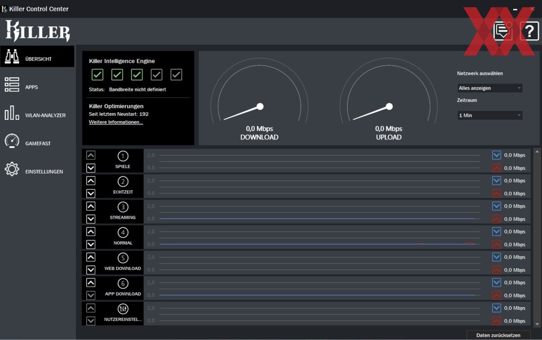
Task: Open the Zeitraum 1 Min dropdown
Action: click(490, 115)
